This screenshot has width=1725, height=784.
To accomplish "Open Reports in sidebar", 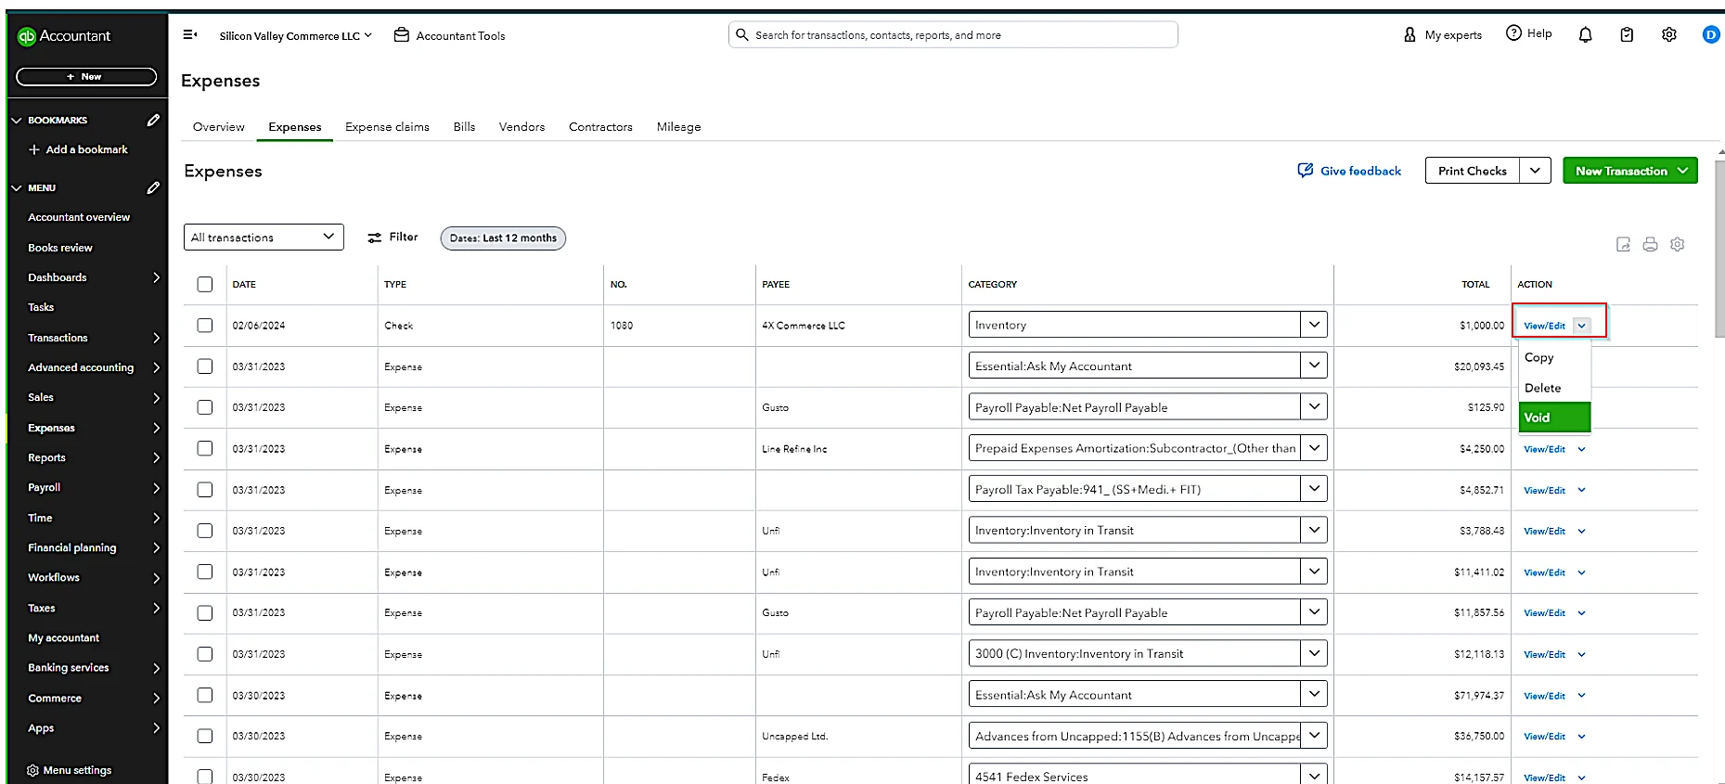I will [46, 457].
